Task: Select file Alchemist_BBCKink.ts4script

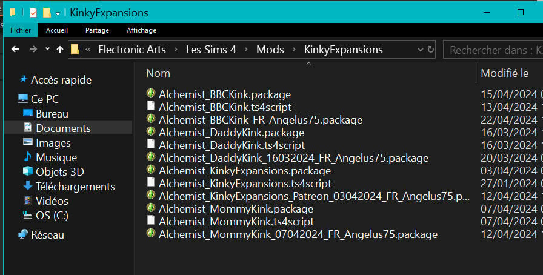Action: click(225, 107)
